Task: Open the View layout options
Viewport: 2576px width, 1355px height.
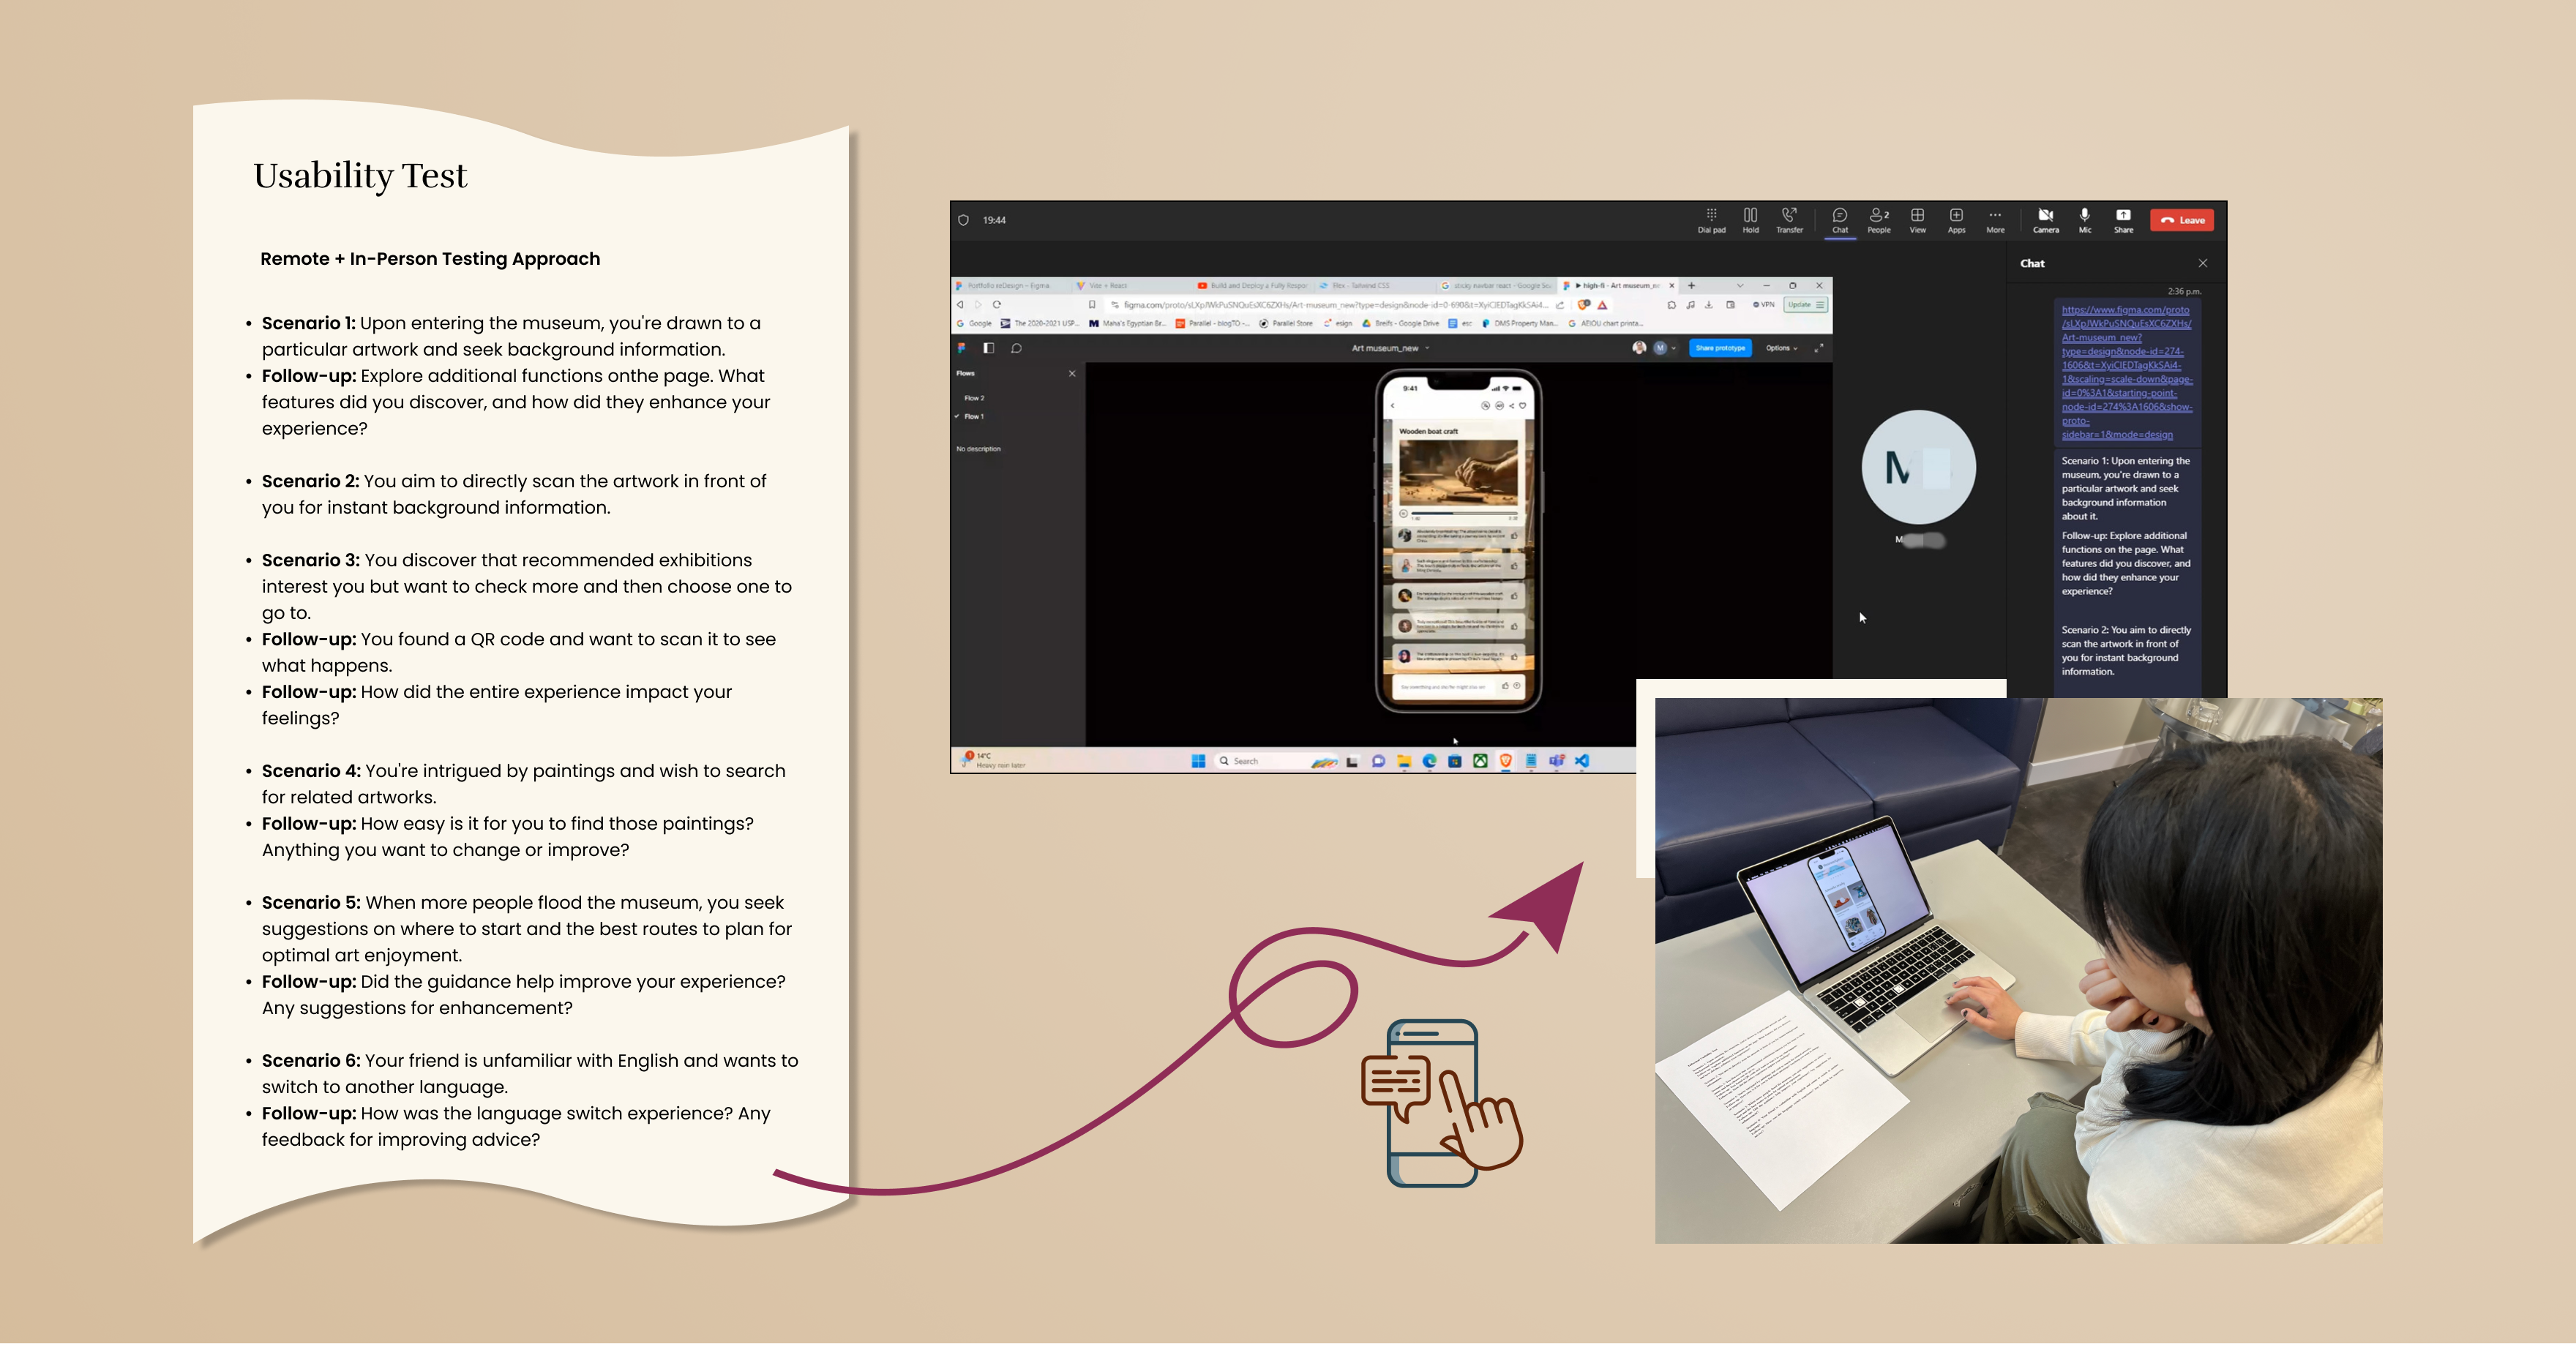Action: pyautogui.click(x=1917, y=220)
